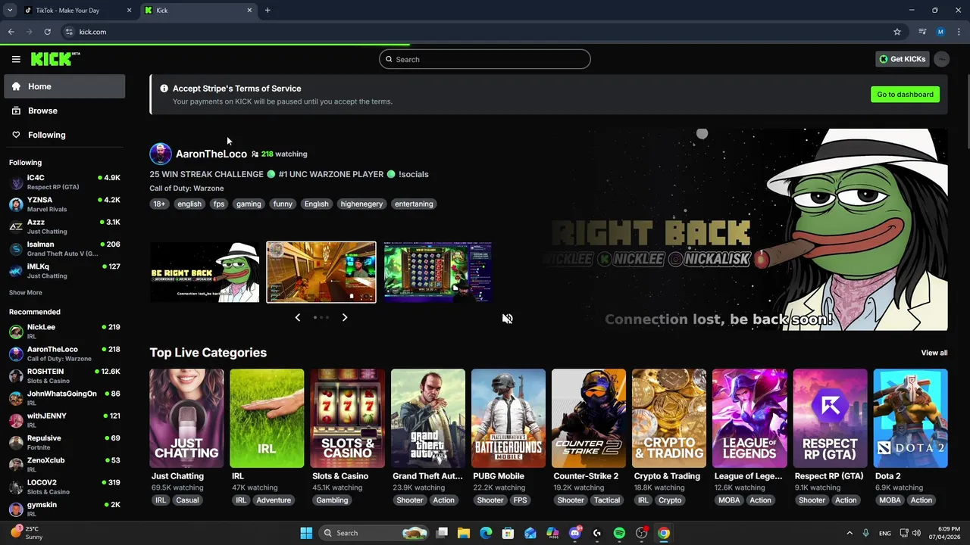The image size is (970, 545).
Task: Go to previous featured stream arrow
Action: [x=298, y=317]
